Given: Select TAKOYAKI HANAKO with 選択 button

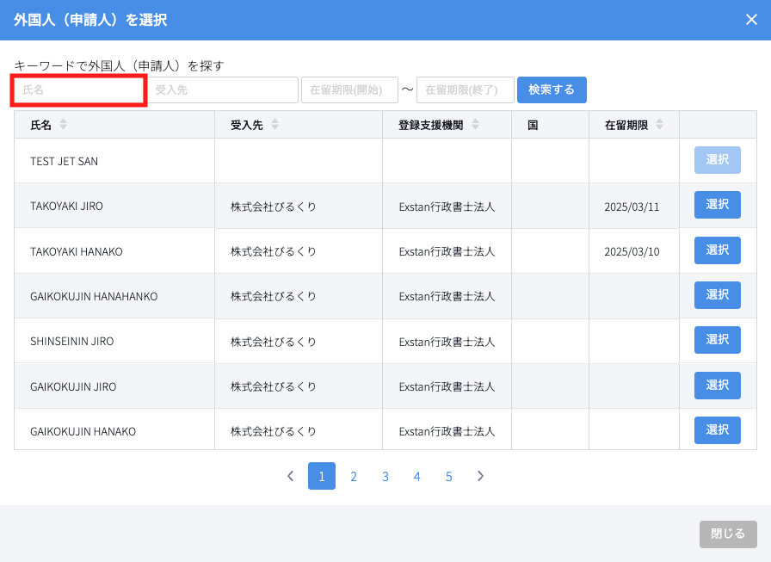Looking at the screenshot, I should (x=717, y=250).
